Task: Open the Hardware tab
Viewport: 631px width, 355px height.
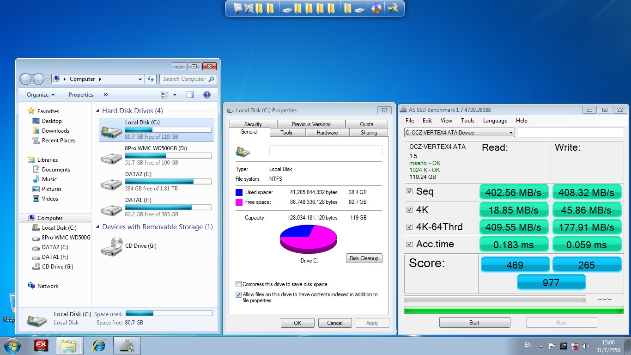Action: pyautogui.click(x=327, y=133)
